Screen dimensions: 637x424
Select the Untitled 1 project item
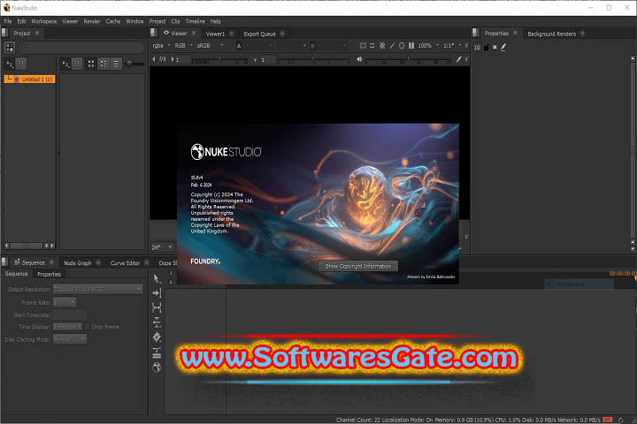(x=30, y=79)
